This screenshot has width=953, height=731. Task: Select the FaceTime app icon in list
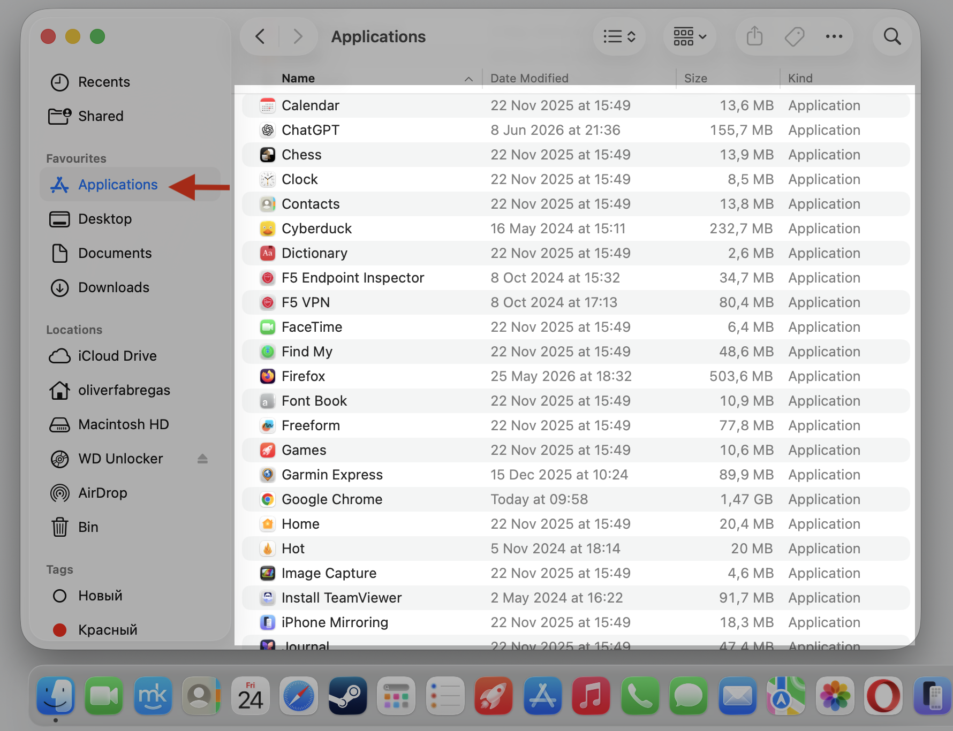coord(268,327)
